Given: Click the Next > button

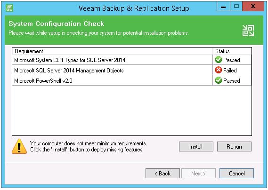Looking at the screenshot, I should point(198,173).
